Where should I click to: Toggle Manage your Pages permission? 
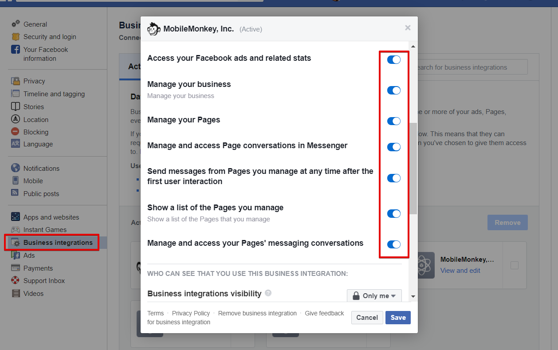click(x=394, y=121)
